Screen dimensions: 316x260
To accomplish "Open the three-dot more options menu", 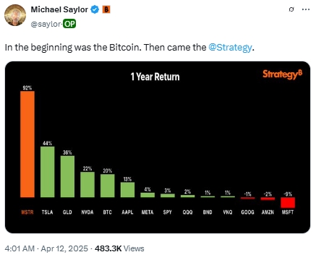I will (306, 9).
